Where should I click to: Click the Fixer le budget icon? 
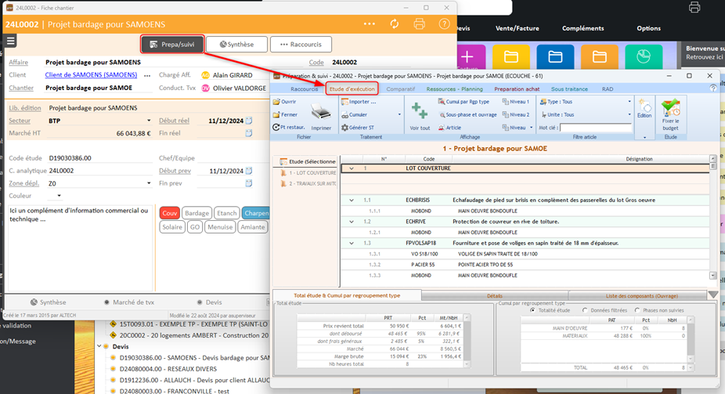[x=670, y=109]
